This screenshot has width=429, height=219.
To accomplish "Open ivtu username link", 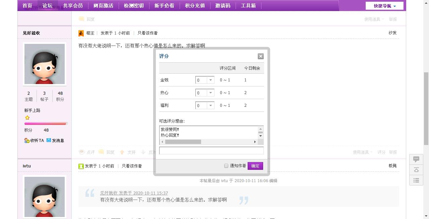I will 27,166.
